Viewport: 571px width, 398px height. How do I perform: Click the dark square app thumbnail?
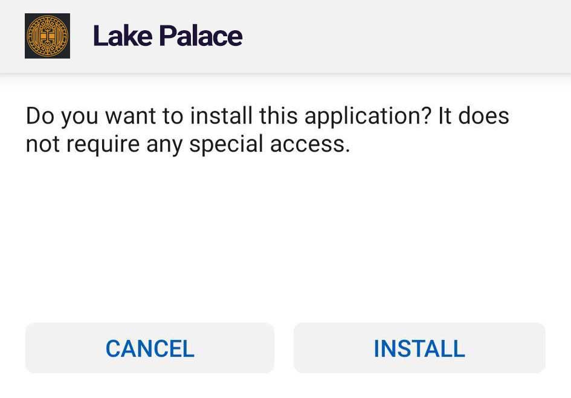pos(47,36)
